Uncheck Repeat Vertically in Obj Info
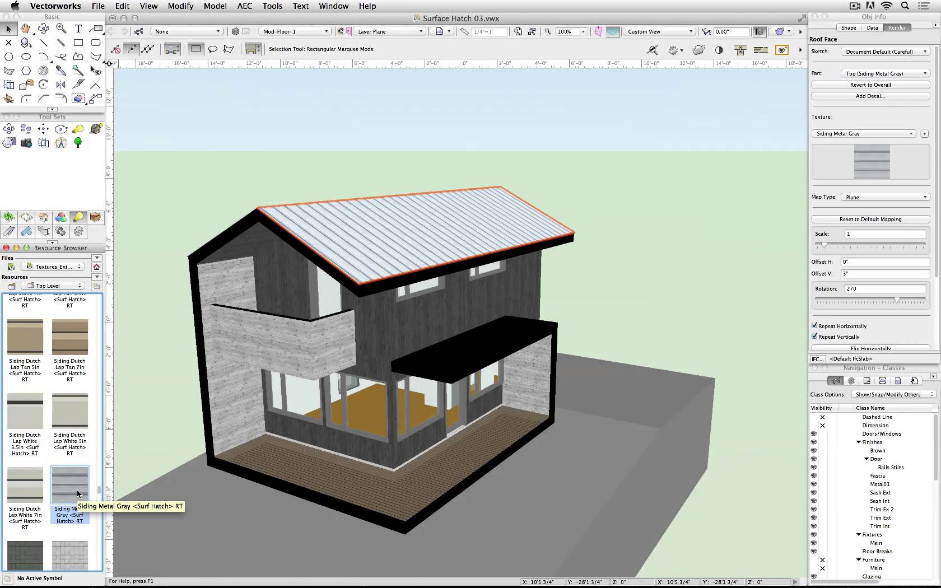 click(815, 337)
